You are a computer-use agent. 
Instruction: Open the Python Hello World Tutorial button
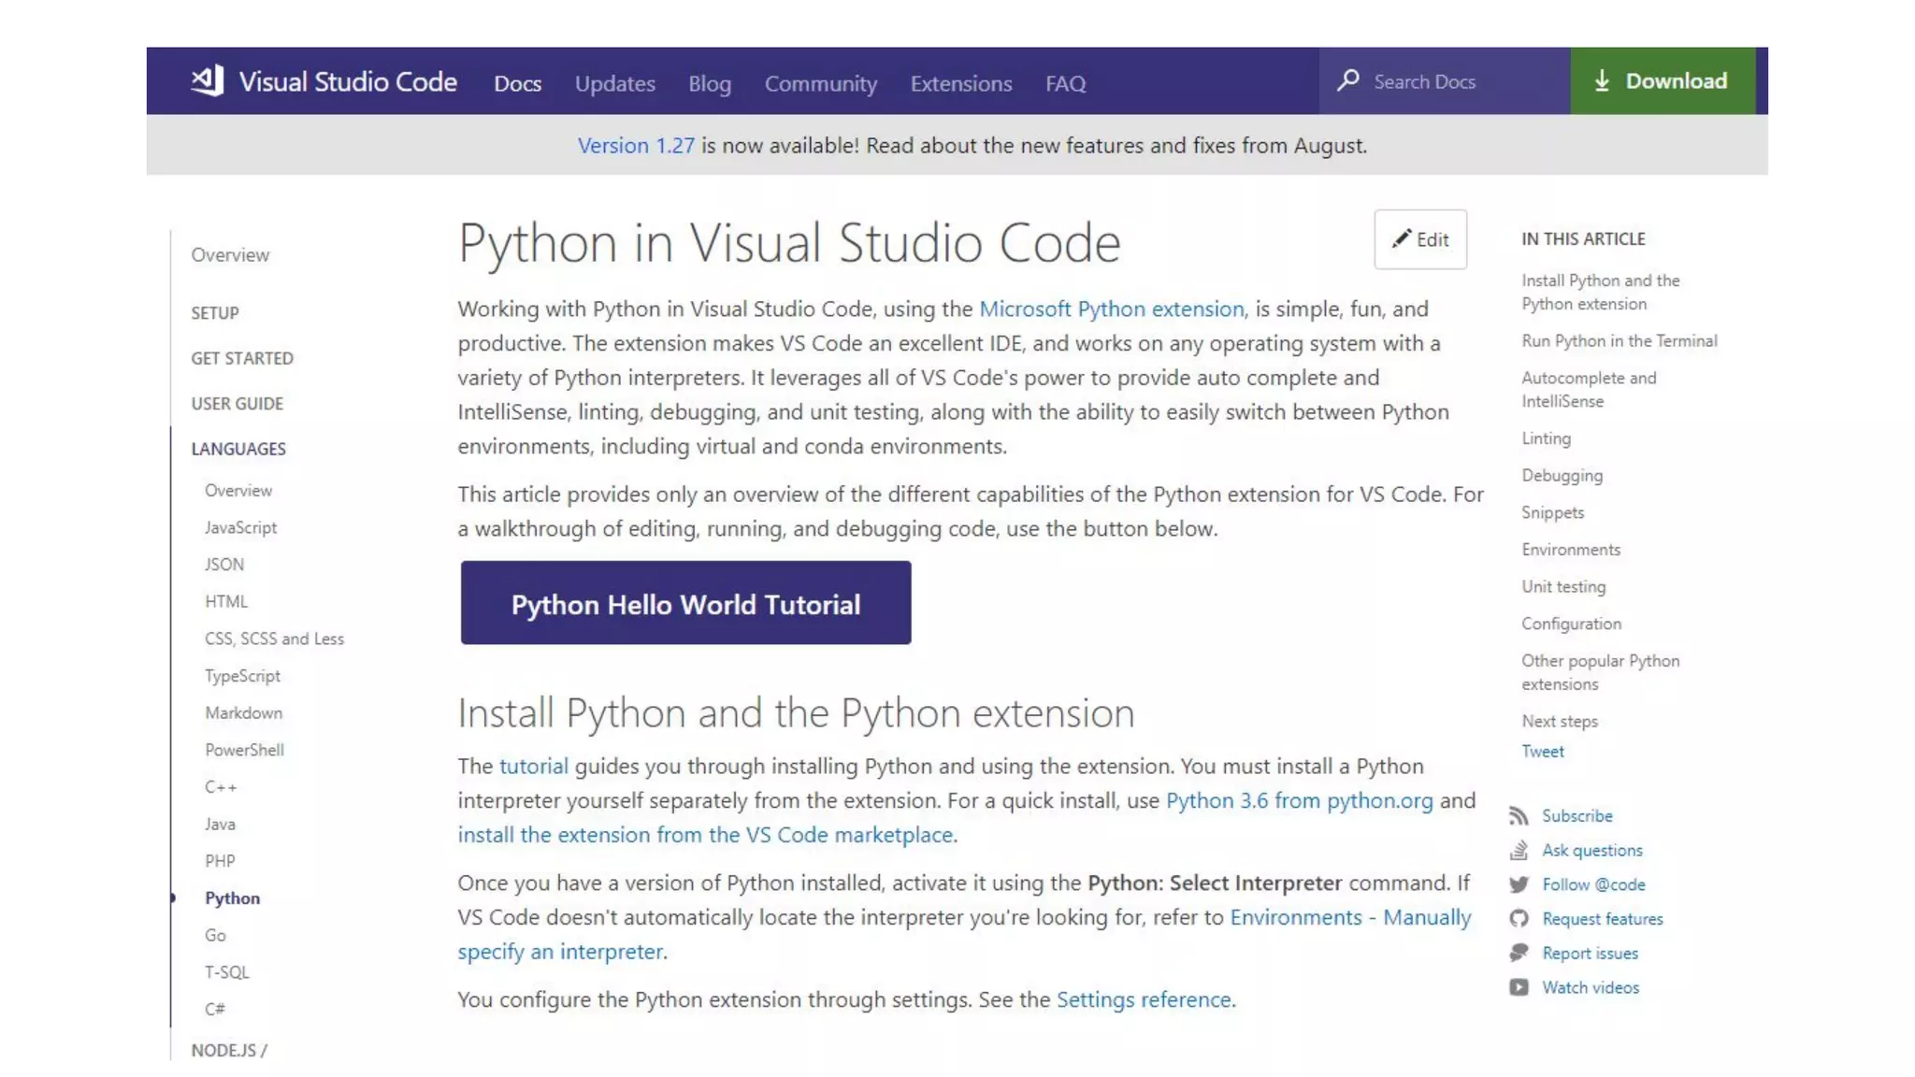(685, 603)
